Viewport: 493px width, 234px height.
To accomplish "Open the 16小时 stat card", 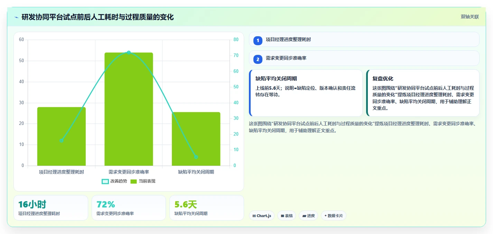I will (x=51, y=208).
